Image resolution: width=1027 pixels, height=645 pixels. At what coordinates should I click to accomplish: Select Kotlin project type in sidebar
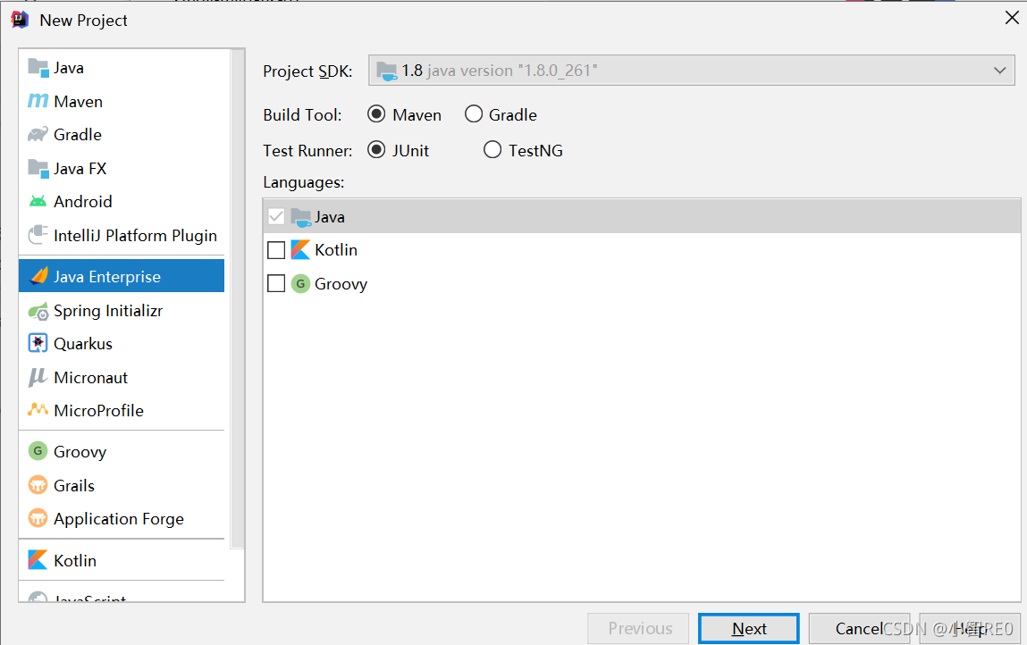[x=122, y=560]
